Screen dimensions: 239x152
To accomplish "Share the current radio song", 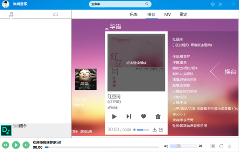I will (161, 130).
